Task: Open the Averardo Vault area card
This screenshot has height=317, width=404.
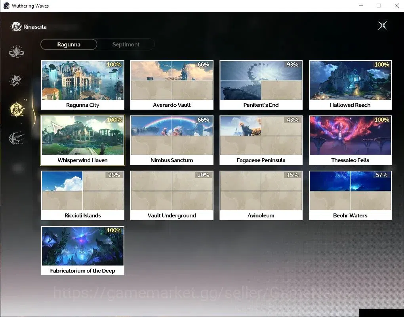Action: pos(172,85)
